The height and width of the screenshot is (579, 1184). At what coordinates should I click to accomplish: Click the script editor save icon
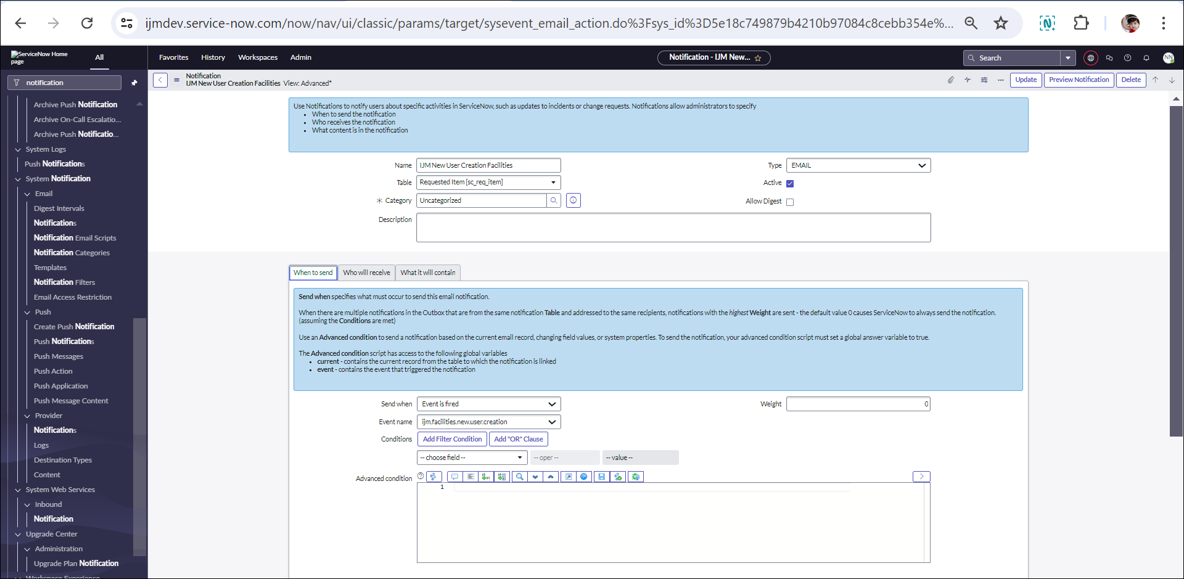click(x=601, y=477)
